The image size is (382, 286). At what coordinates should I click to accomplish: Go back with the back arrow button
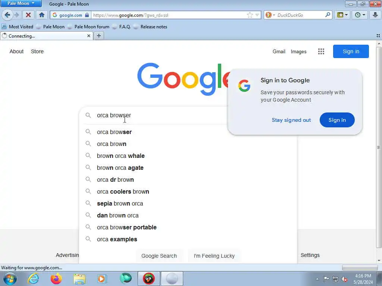(x=7, y=15)
